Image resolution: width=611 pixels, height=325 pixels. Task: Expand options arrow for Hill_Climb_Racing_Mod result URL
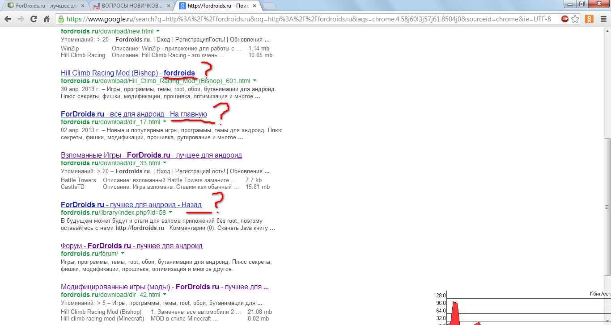[x=255, y=81]
